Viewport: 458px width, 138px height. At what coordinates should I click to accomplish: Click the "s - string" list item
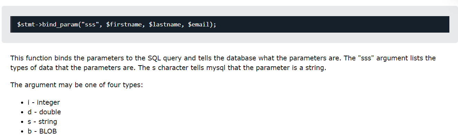pos(42,122)
